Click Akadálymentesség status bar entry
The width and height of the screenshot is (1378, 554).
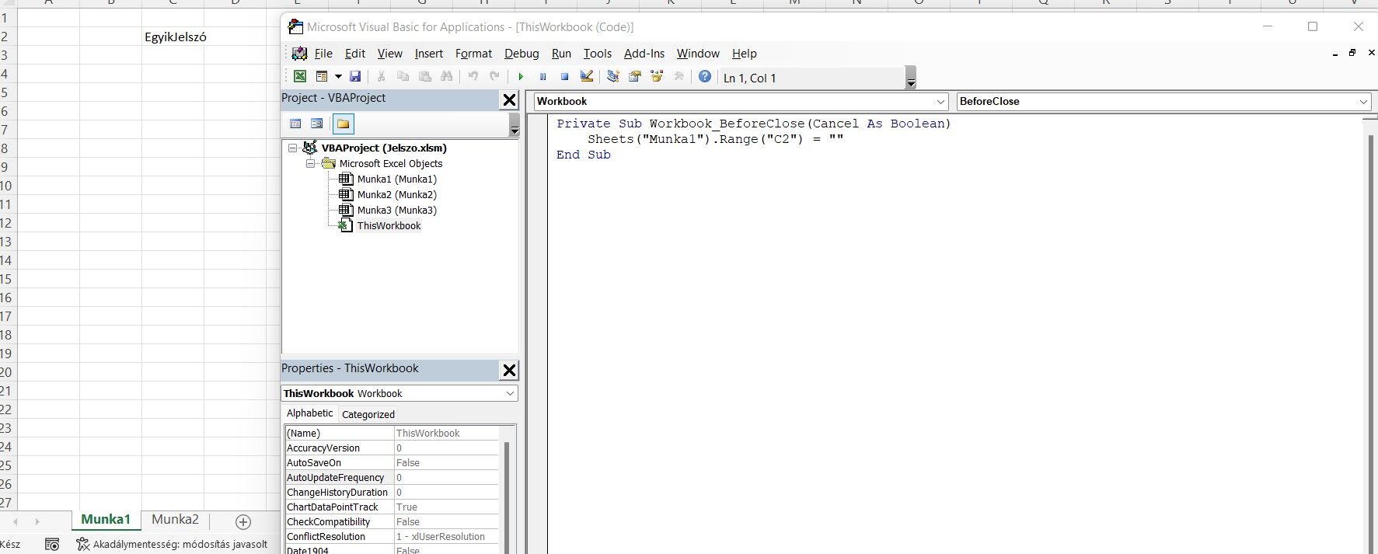(172, 544)
